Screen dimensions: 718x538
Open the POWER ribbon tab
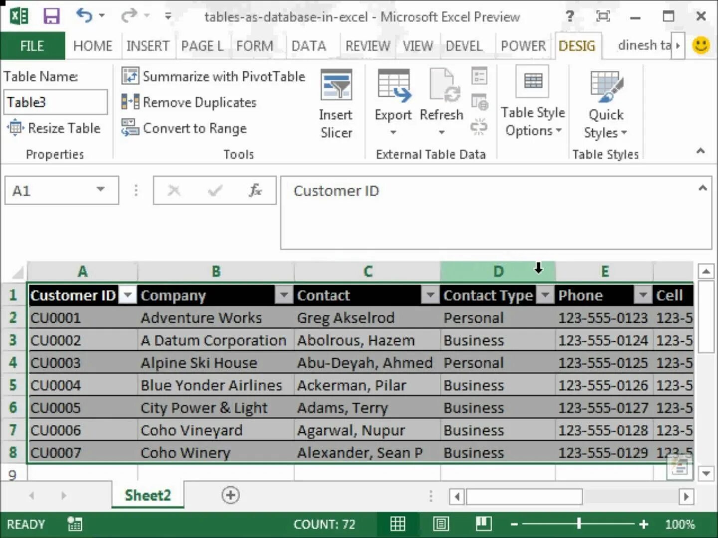pyautogui.click(x=523, y=46)
